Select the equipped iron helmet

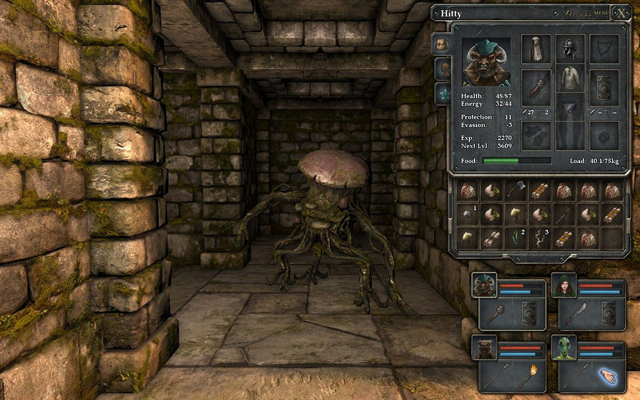tap(570, 49)
